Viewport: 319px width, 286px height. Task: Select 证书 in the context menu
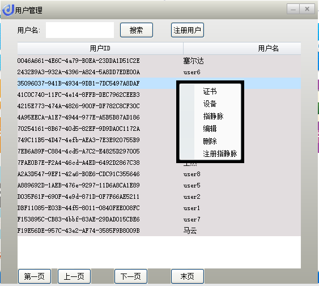click(x=210, y=91)
